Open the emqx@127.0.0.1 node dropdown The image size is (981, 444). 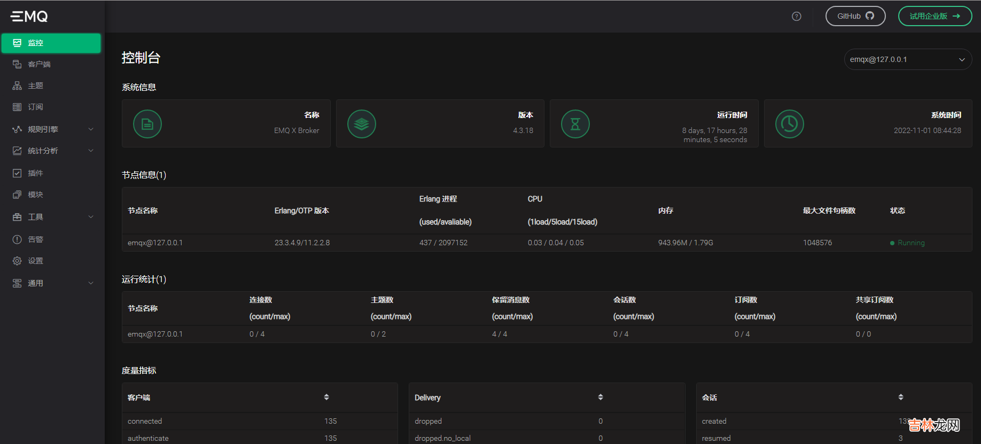907,59
